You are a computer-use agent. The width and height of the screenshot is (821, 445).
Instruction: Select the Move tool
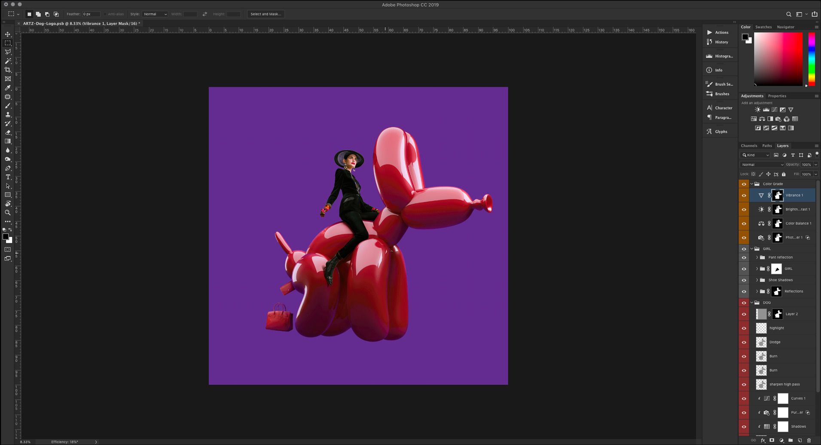8,34
